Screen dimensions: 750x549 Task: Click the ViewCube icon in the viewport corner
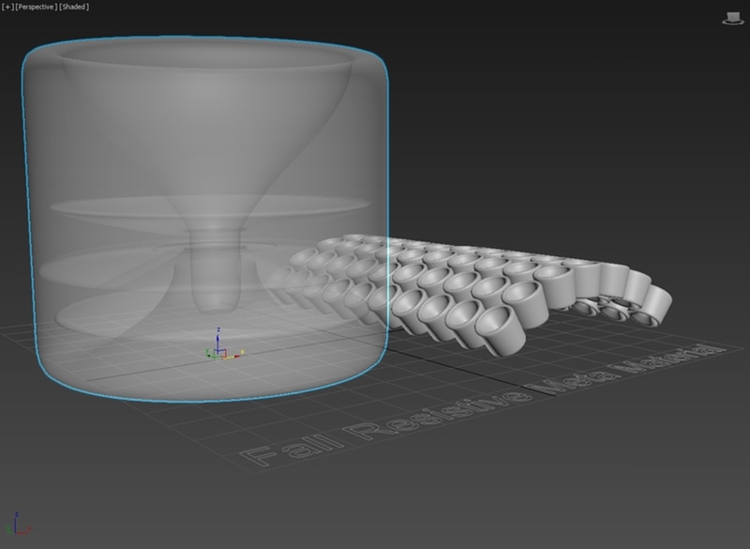[732, 19]
